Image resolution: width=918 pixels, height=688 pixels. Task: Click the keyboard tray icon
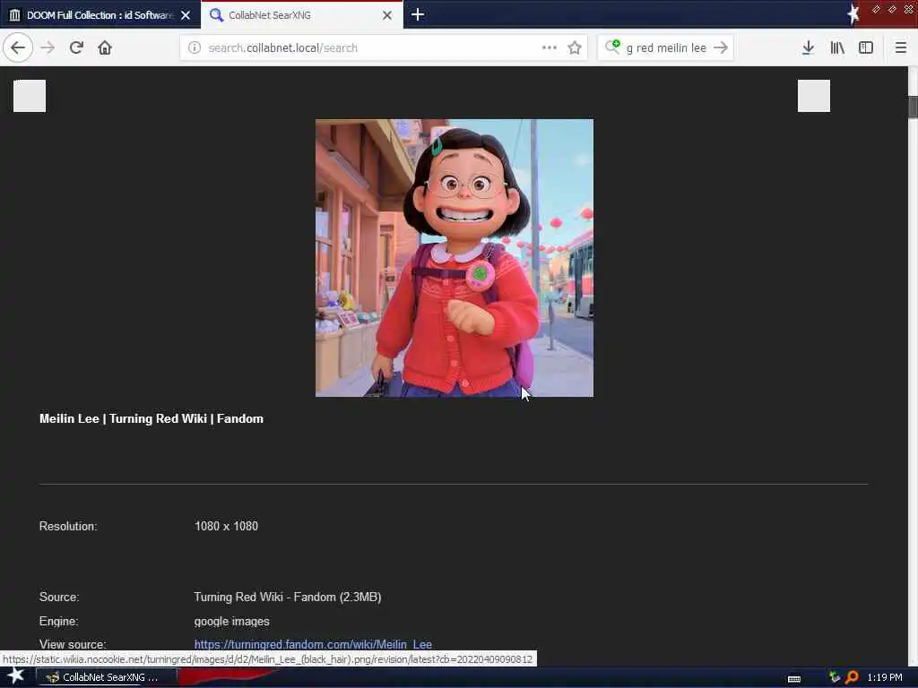click(794, 679)
